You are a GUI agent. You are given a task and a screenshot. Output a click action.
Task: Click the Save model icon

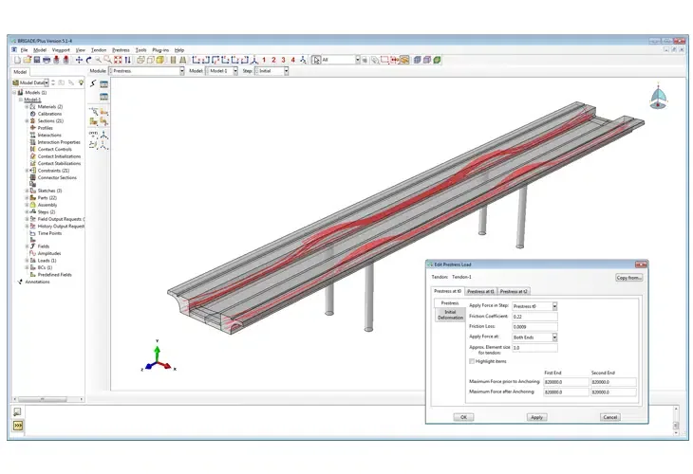(x=37, y=60)
